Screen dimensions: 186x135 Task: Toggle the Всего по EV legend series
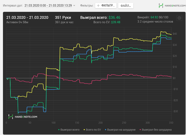tap(92, 130)
